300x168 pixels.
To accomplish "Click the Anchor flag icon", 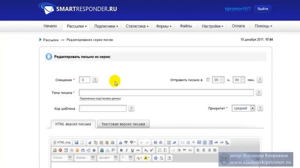I will click(x=113, y=150).
